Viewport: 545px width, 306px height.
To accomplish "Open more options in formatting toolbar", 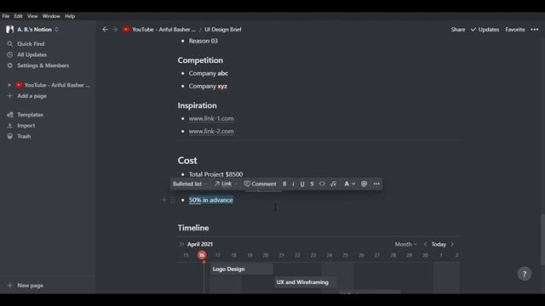I will (376, 184).
